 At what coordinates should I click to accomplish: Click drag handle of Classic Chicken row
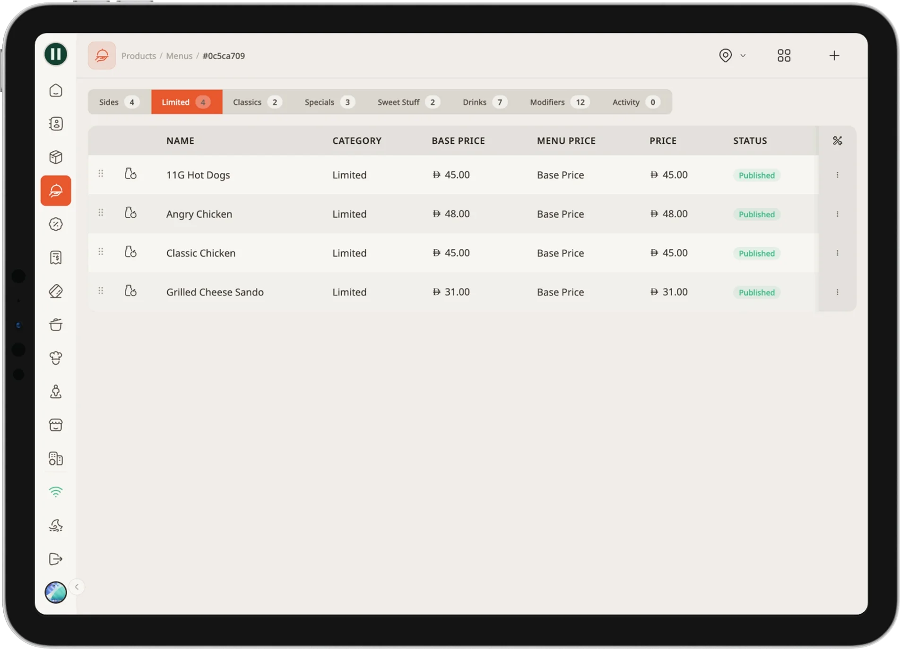[x=101, y=252]
